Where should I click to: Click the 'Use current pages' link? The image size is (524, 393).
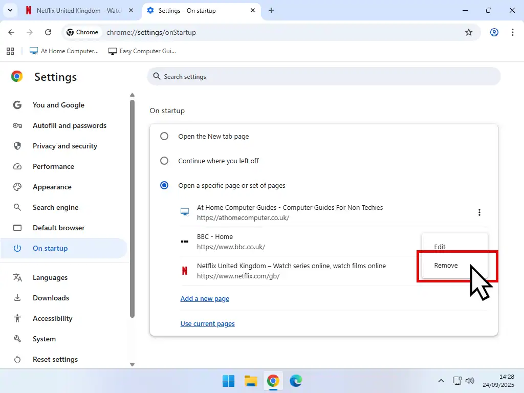point(207,323)
